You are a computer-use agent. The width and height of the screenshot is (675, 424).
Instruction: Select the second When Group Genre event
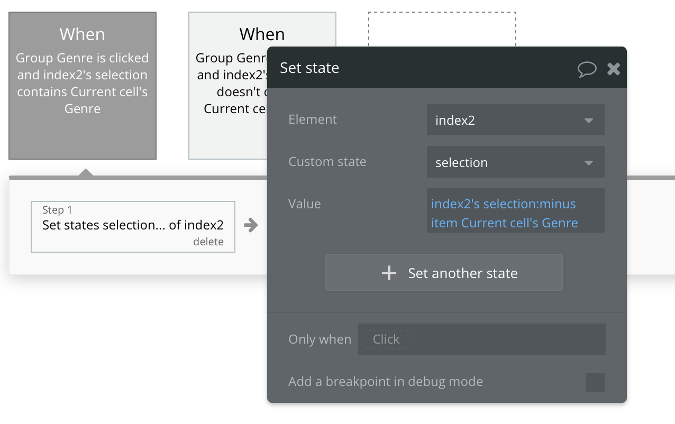(228, 85)
